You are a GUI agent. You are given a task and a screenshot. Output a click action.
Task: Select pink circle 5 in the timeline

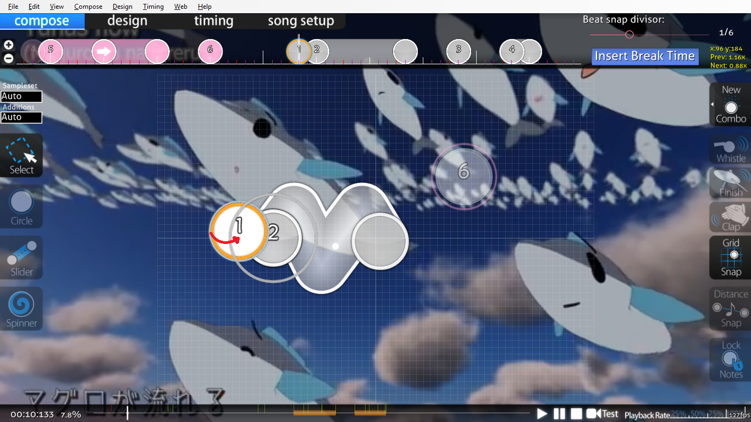[51, 51]
